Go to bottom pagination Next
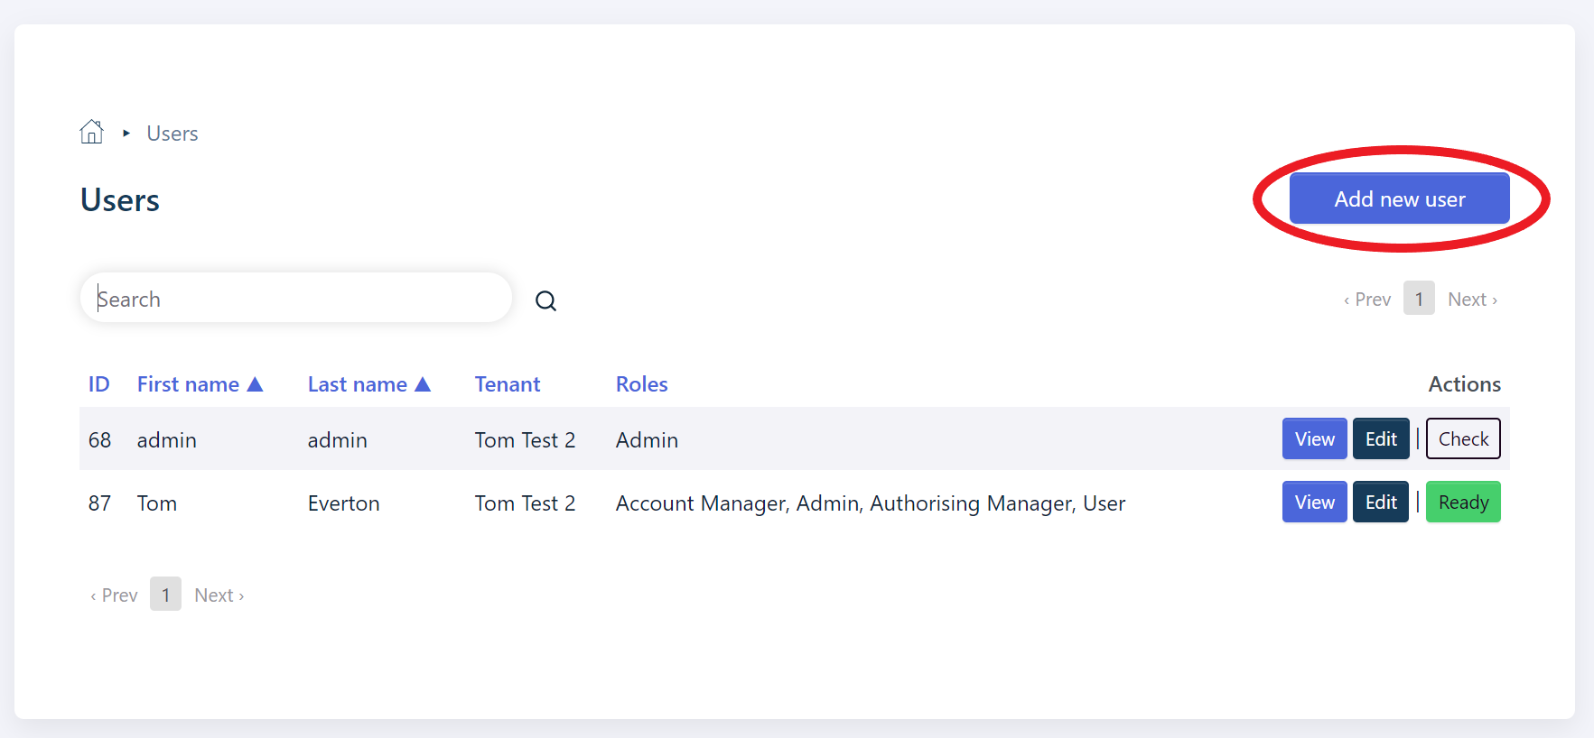Image resolution: width=1594 pixels, height=738 pixels. pos(219,595)
